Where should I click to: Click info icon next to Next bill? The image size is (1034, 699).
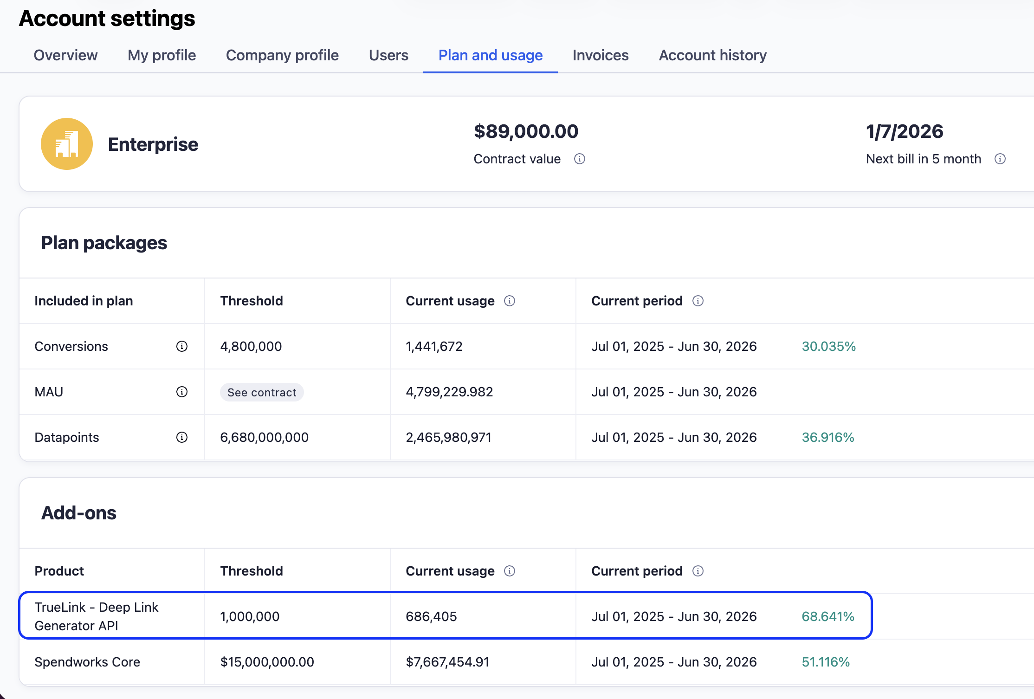(x=1000, y=159)
